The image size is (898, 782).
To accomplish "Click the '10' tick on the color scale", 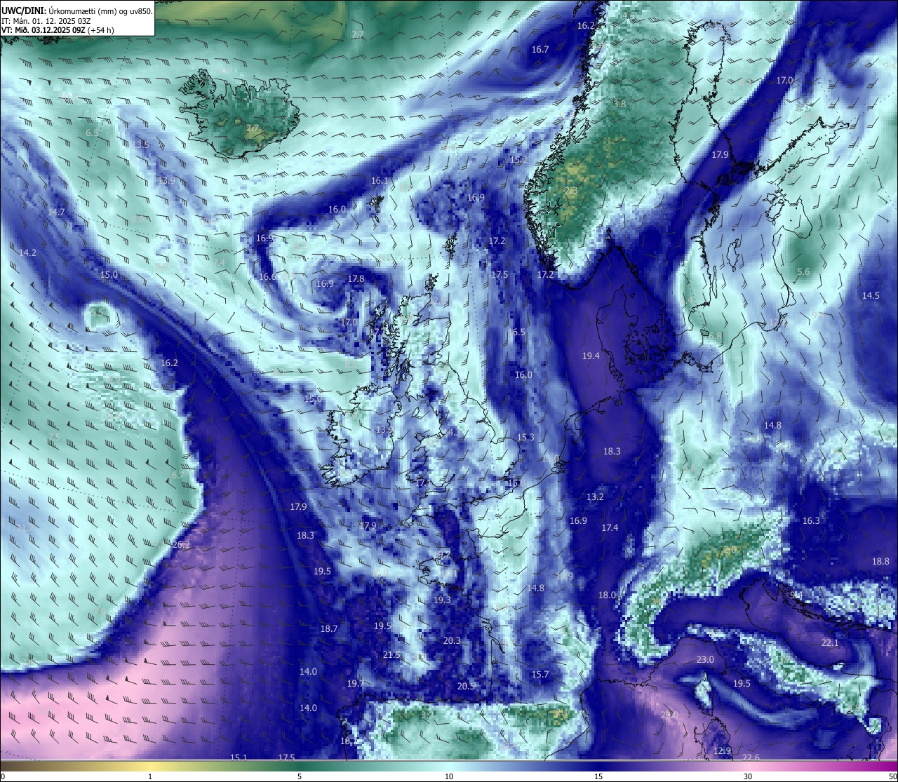I will tap(449, 776).
